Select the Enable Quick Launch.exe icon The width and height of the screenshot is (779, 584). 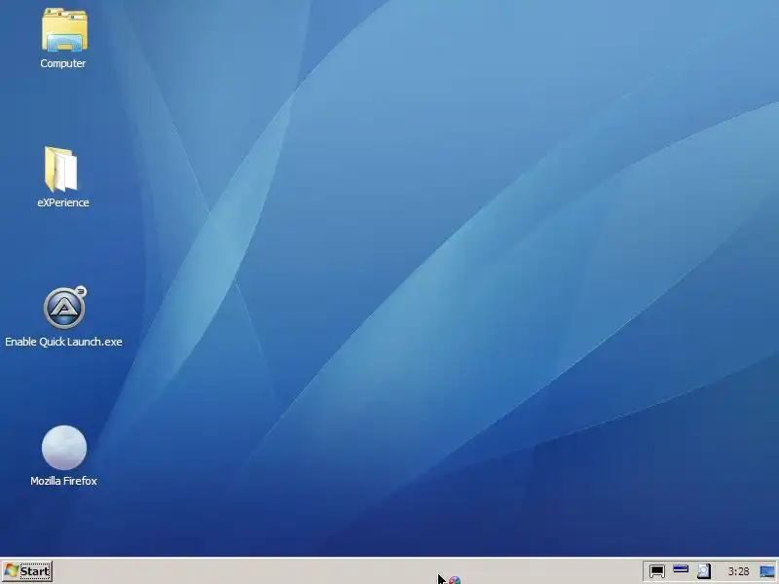(x=64, y=308)
